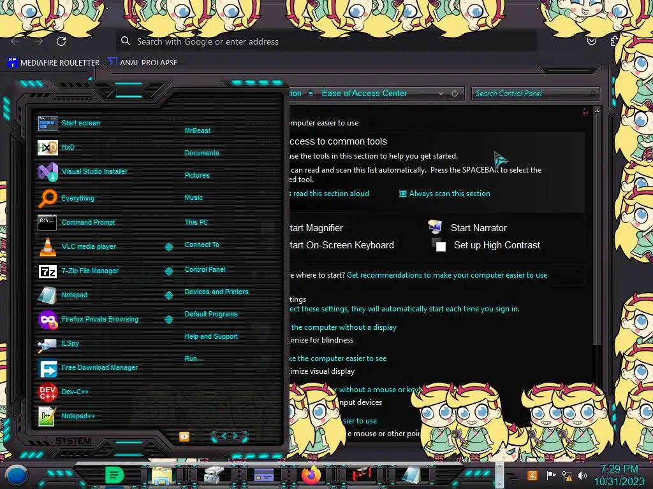
Task: Open Documents from Start menu
Action: 202,153
